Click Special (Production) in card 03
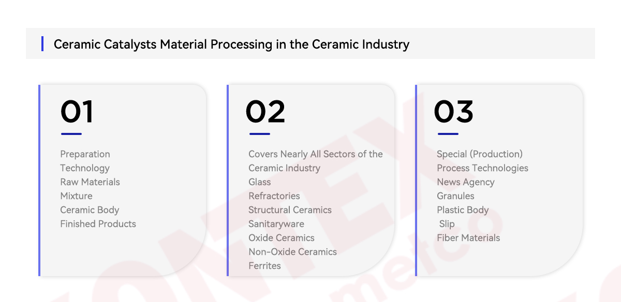Image resolution: width=621 pixels, height=302 pixels. [x=480, y=154]
